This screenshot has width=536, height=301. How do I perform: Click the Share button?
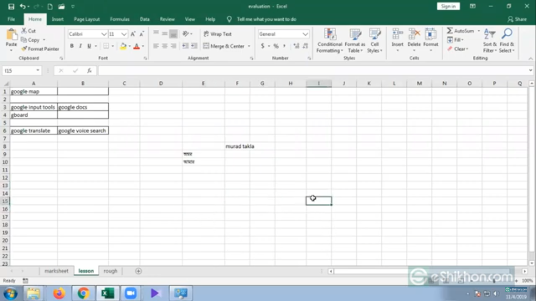tap(517, 19)
